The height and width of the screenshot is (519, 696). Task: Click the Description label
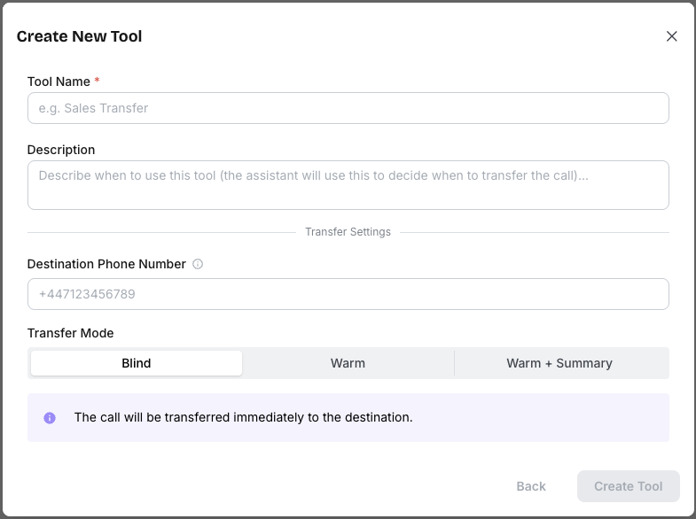point(61,150)
